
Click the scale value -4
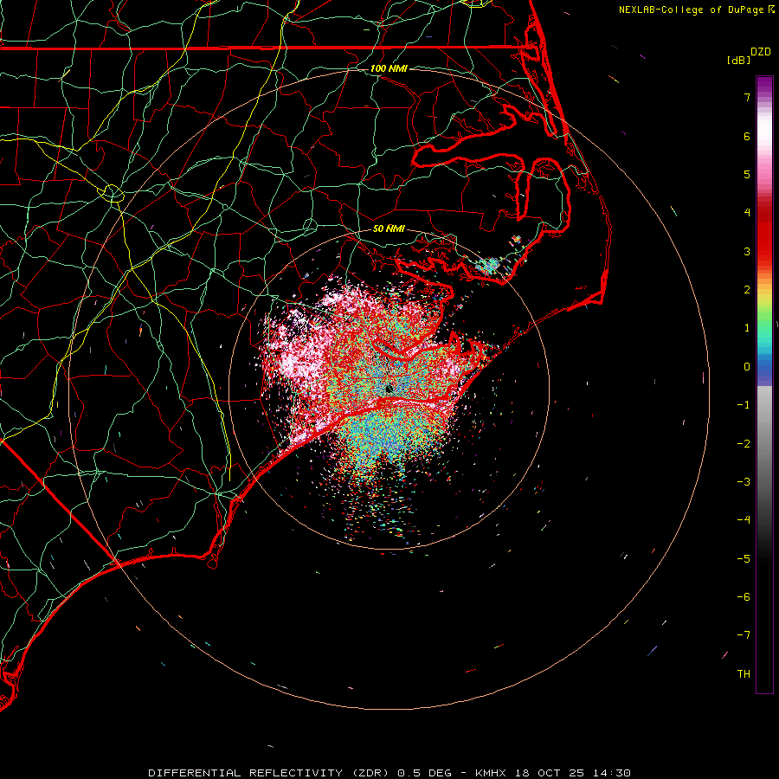click(744, 520)
